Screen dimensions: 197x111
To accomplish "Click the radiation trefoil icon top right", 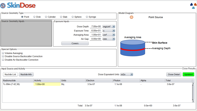I will pos(193,6).
